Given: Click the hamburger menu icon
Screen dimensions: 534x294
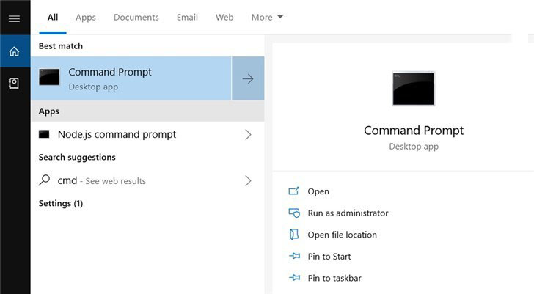Looking at the screenshot, I should click(x=14, y=18).
